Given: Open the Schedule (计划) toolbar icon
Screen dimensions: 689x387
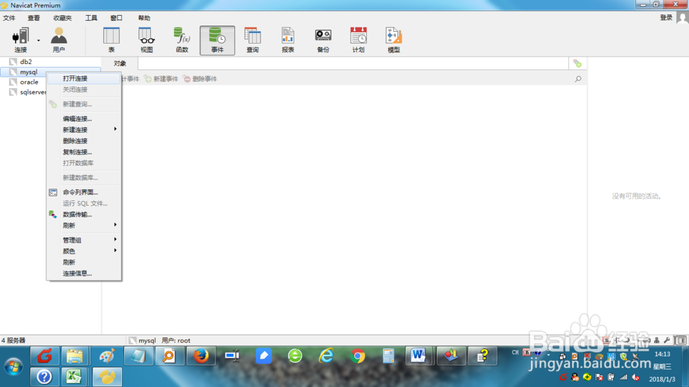Looking at the screenshot, I should pyautogui.click(x=358, y=40).
